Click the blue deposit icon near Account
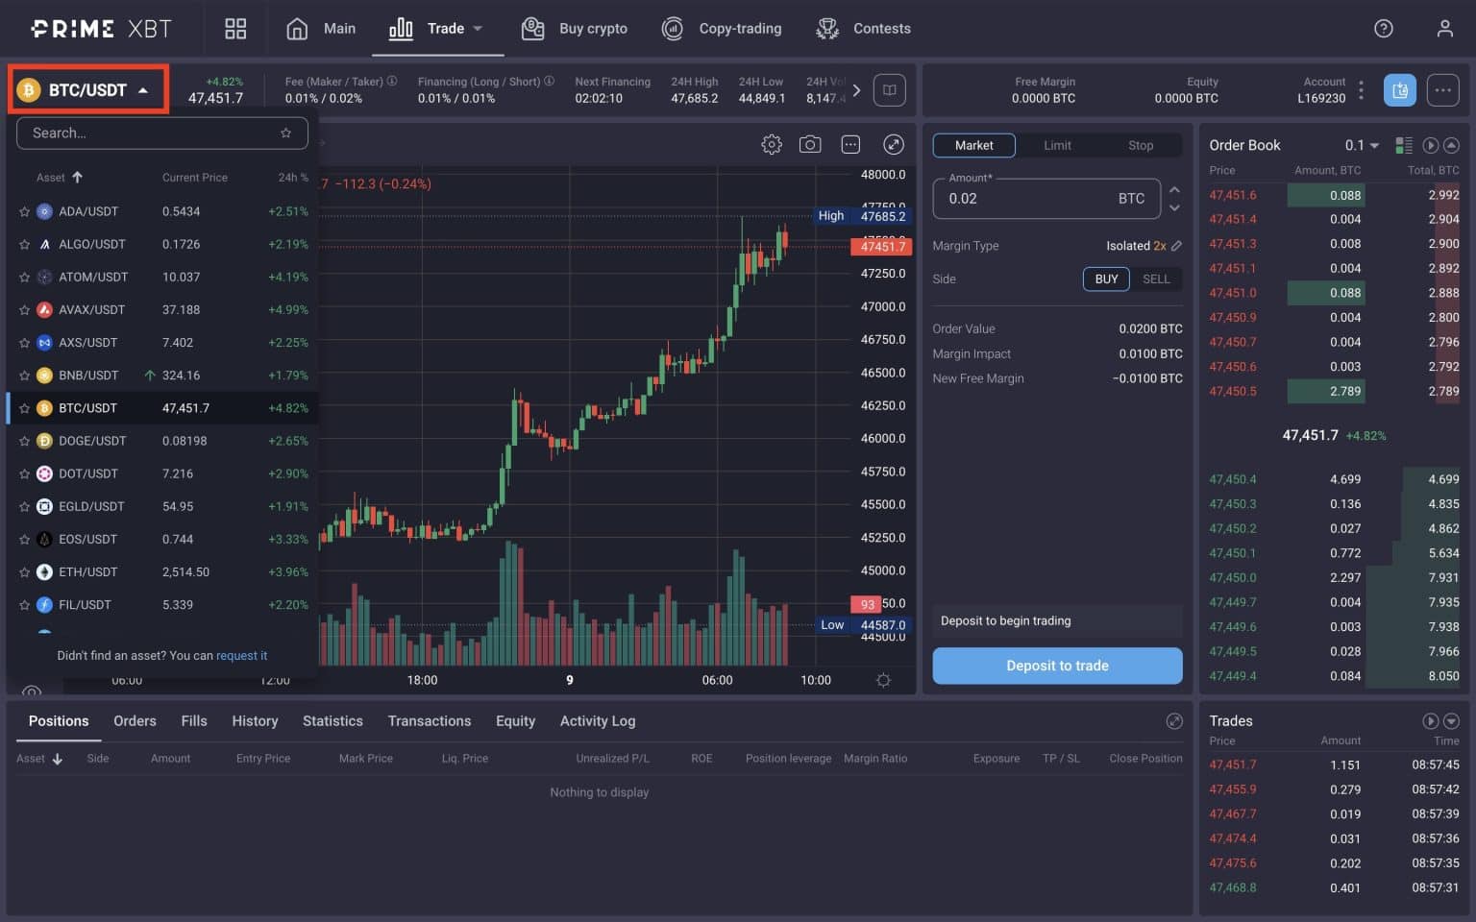 click(1400, 89)
